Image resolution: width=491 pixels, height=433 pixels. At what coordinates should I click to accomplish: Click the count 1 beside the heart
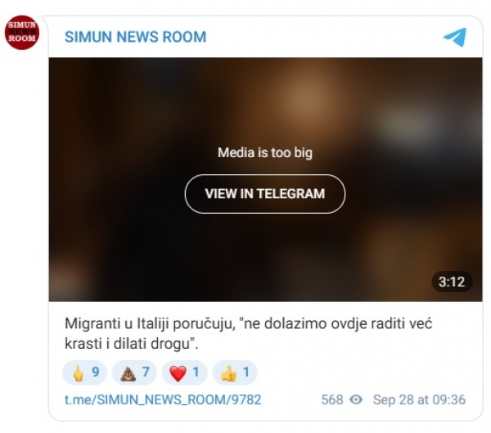[x=196, y=372]
